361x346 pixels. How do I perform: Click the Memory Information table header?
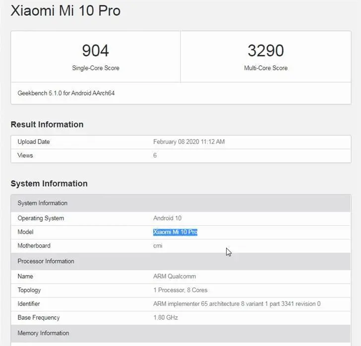(180, 333)
